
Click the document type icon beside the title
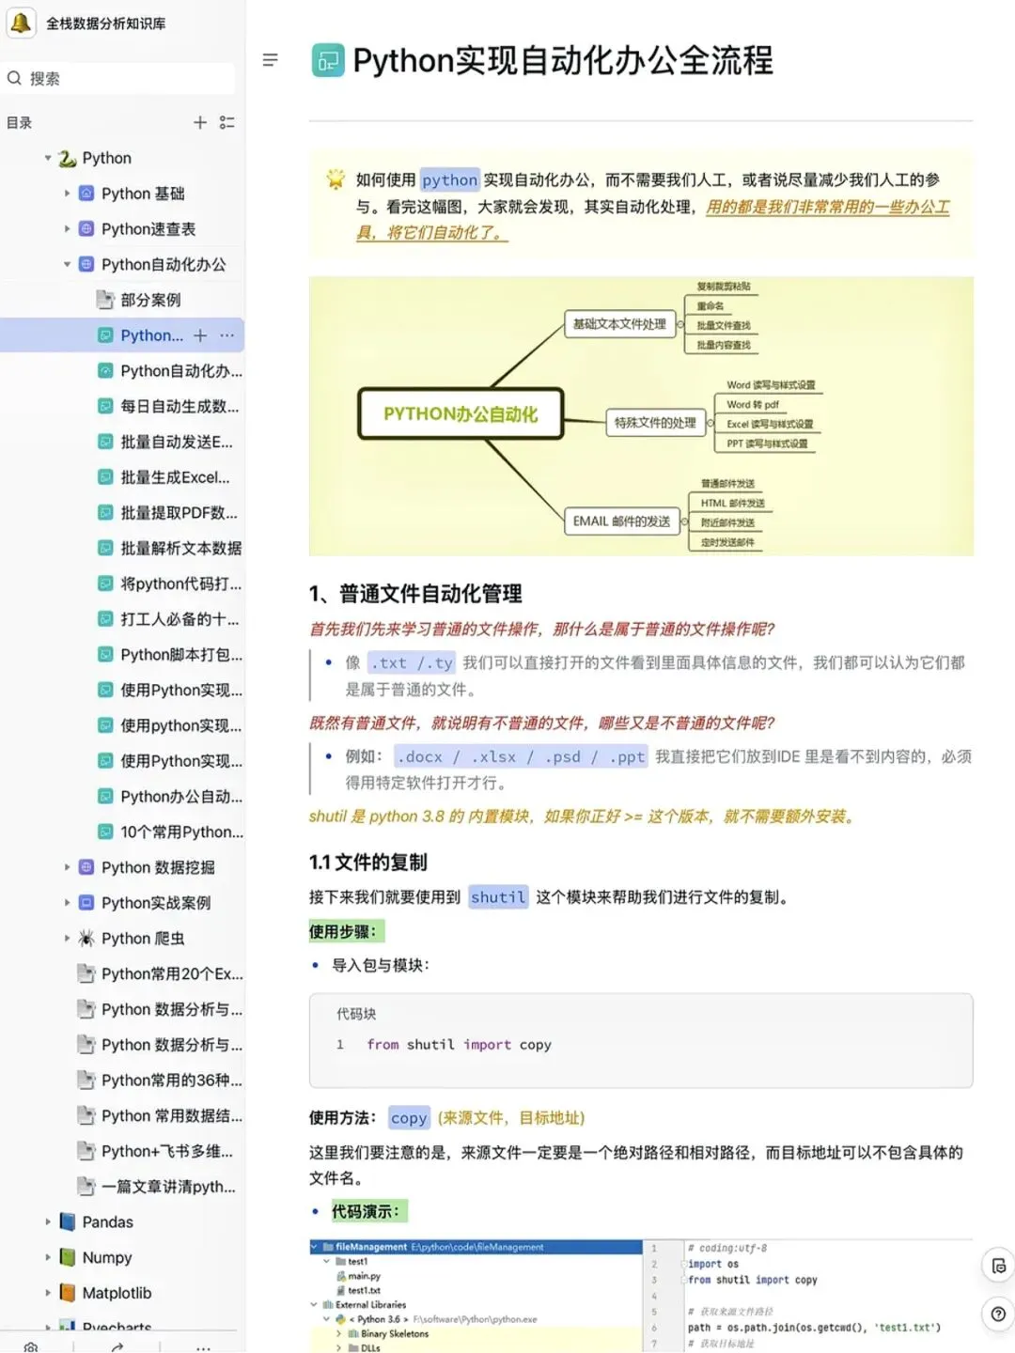tap(327, 61)
